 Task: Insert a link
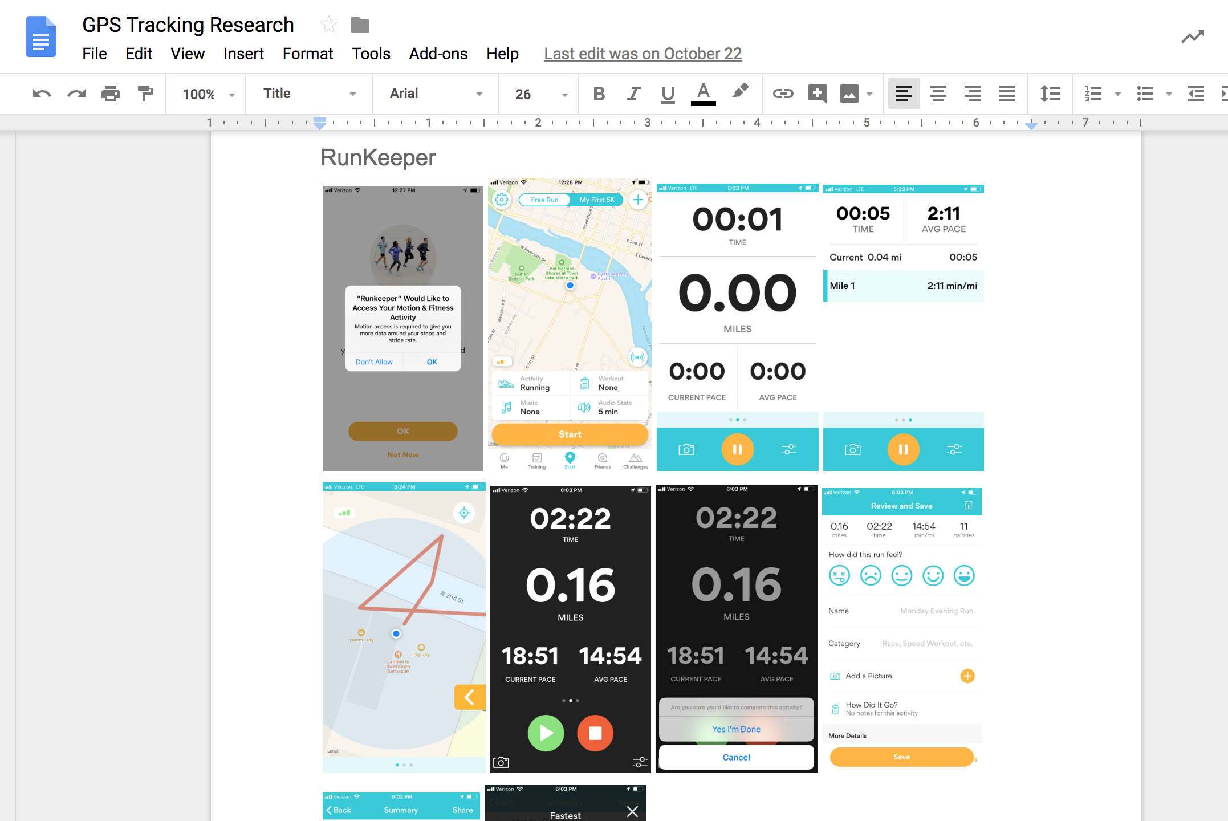[x=783, y=94]
